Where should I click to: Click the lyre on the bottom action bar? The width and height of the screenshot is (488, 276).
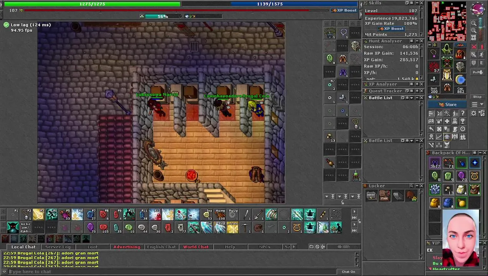(x=297, y=227)
